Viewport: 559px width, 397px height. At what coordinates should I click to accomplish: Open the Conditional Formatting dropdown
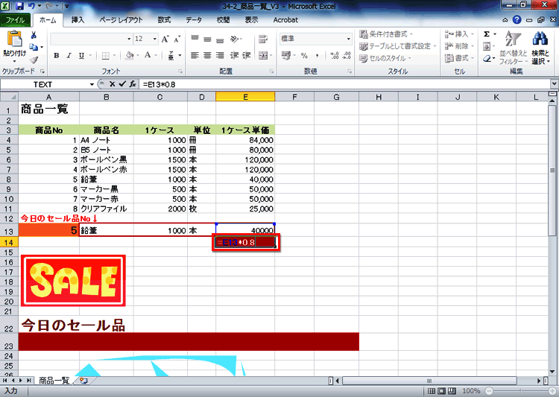[387, 34]
